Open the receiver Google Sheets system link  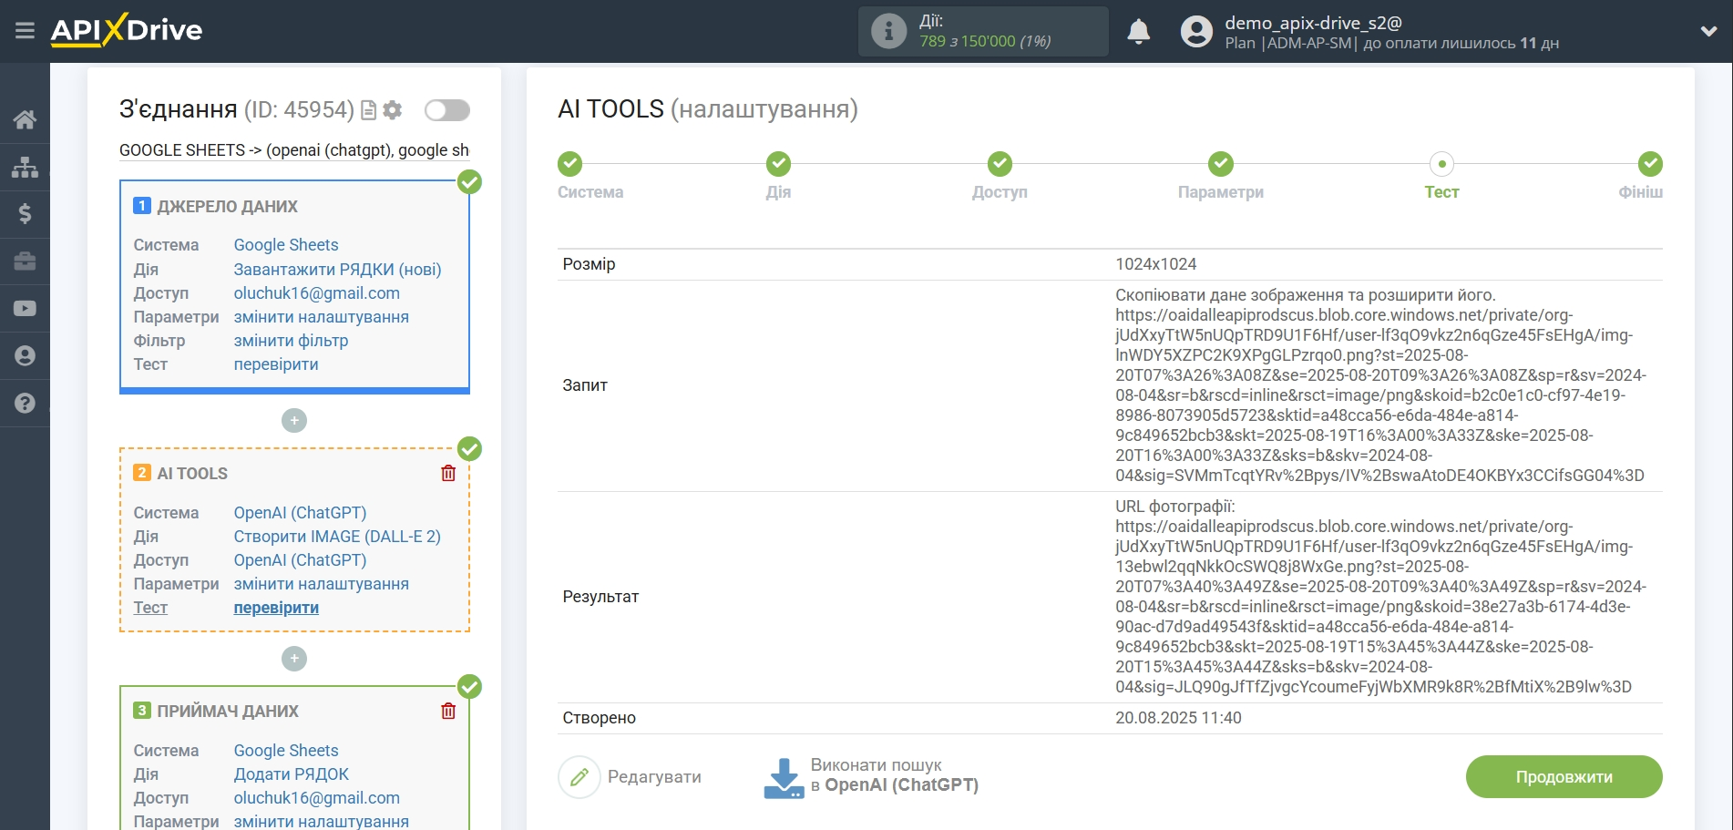click(x=286, y=751)
